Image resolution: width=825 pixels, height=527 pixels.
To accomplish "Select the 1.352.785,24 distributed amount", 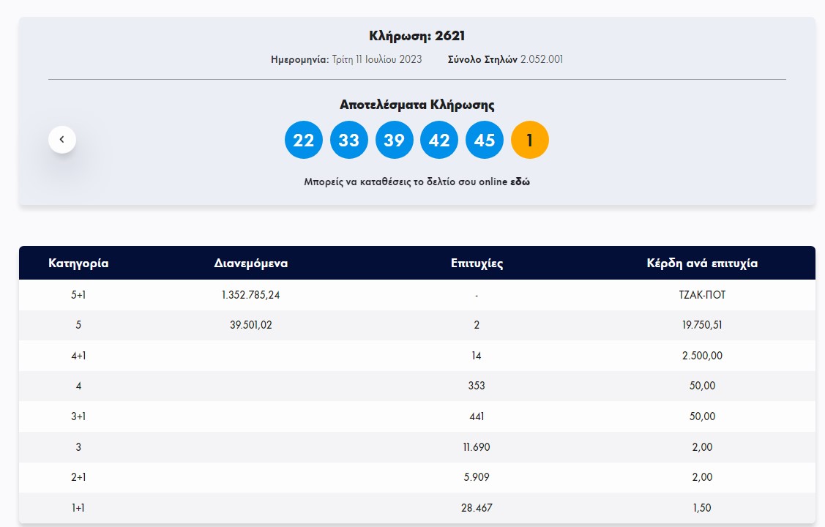I will pyautogui.click(x=251, y=295).
